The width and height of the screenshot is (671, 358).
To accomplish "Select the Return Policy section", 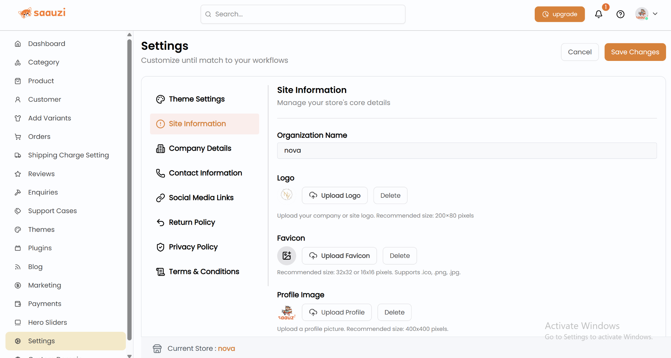I will pyautogui.click(x=192, y=222).
